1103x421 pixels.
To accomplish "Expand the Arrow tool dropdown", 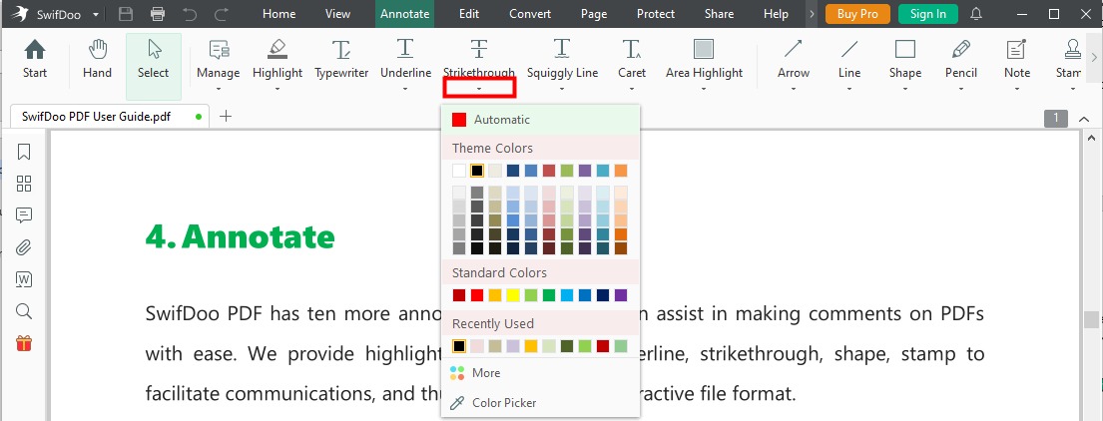I will pos(794,89).
